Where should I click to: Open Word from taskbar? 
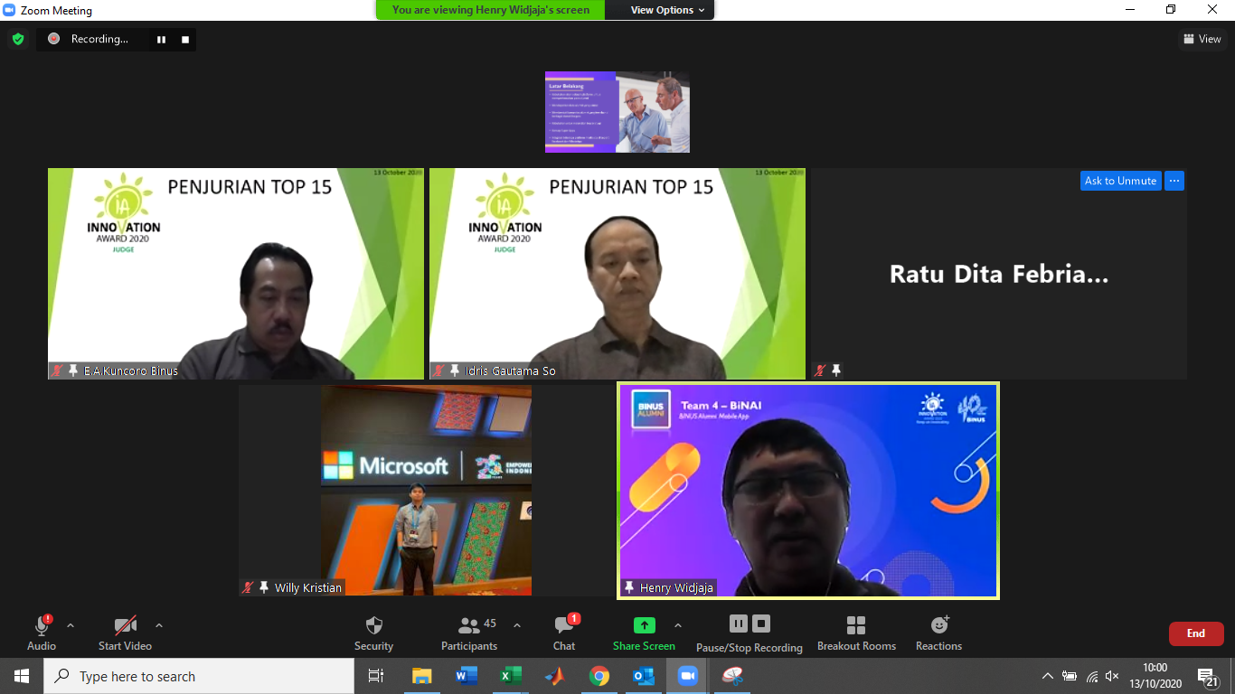point(467,676)
